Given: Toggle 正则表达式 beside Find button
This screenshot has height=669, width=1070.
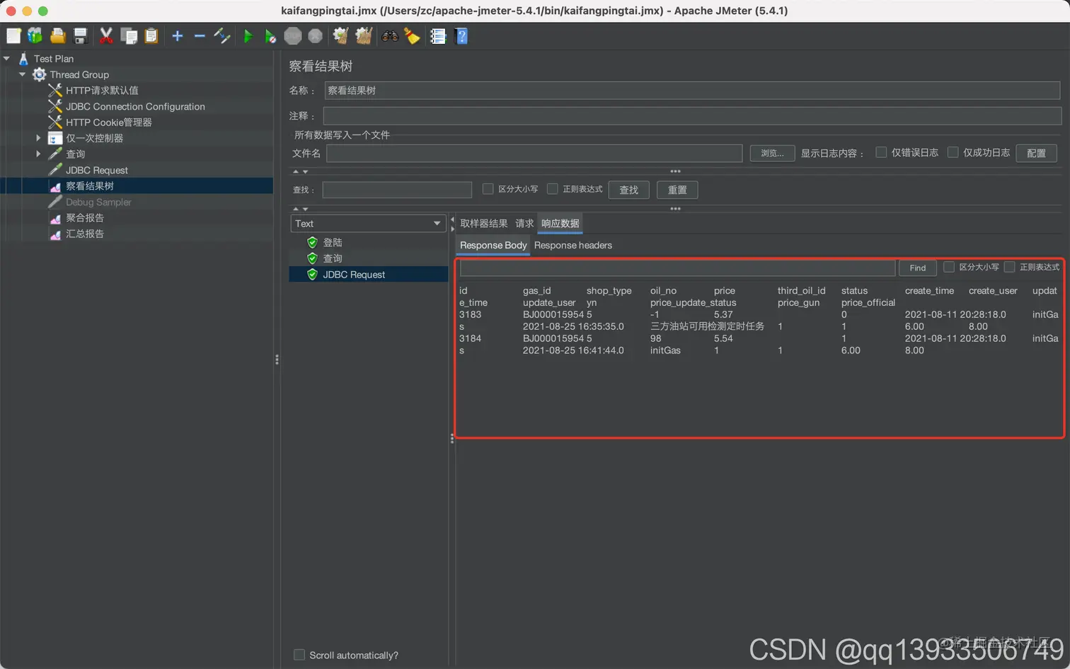Looking at the screenshot, I should [1009, 267].
